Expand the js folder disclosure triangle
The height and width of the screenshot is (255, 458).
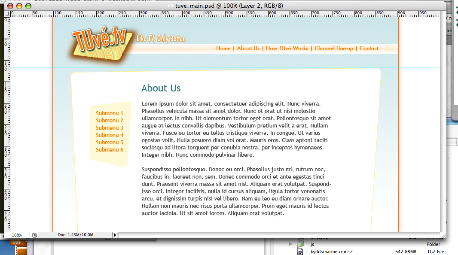(291, 244)
